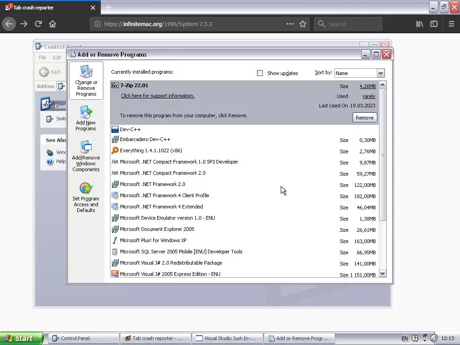Open the Sort by dropdown

point(380,73)
